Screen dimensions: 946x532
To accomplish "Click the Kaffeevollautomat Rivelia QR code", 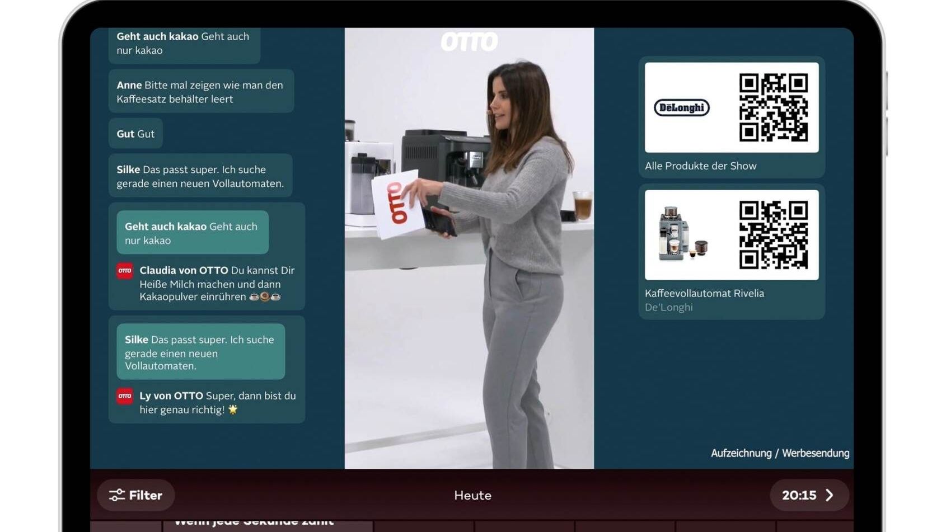I will pyautogui.click(x=774, y=235).
